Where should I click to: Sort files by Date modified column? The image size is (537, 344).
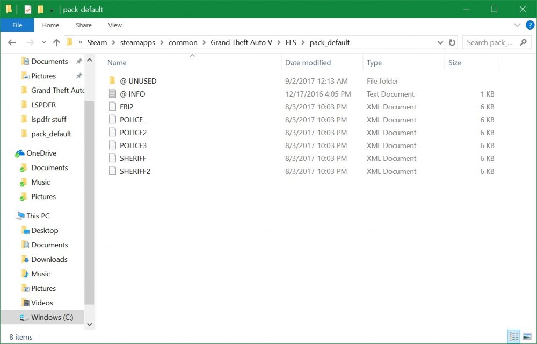[x=308, y=63]
